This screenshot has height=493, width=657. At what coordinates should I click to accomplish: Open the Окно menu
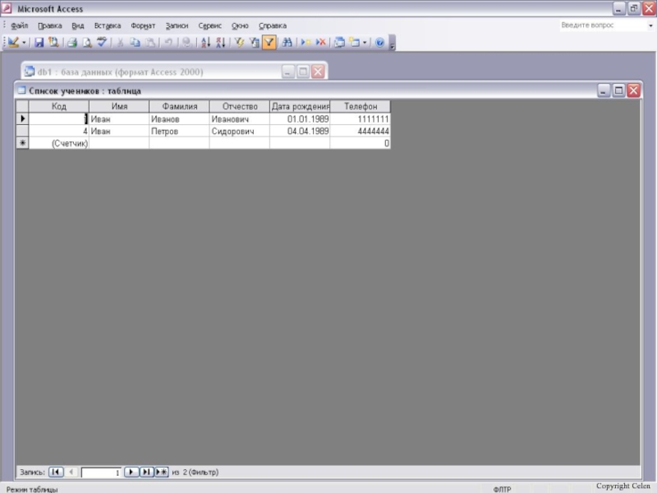tap(240, 25)
